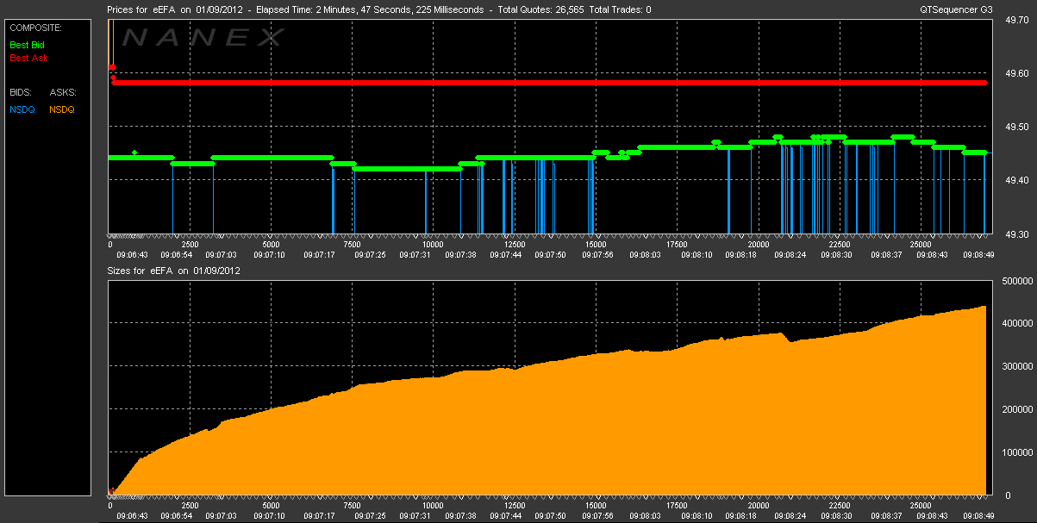Screen dimensions: 1037x523
Task: Click 09:07:17 under the sizes chart
Action: (319, 516)
